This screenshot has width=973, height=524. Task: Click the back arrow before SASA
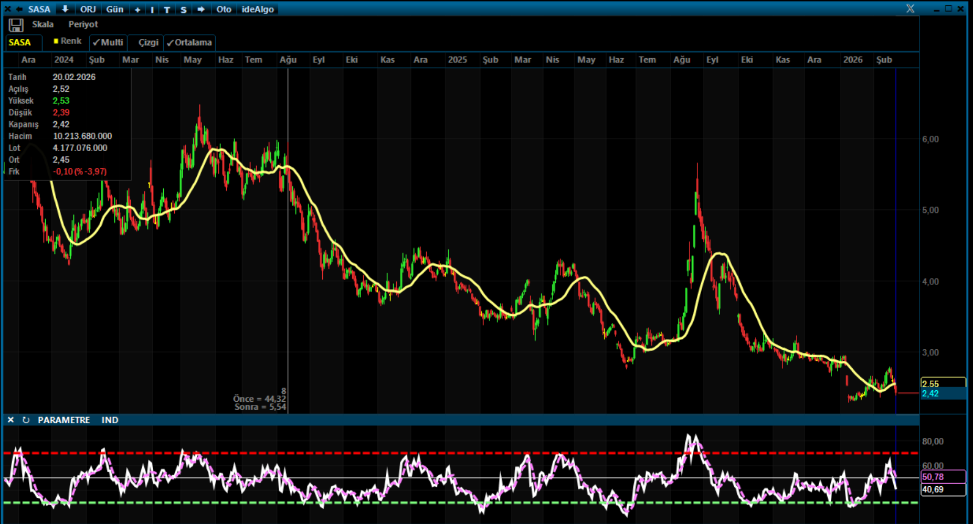pyautogui.click(x=19, y=9)
